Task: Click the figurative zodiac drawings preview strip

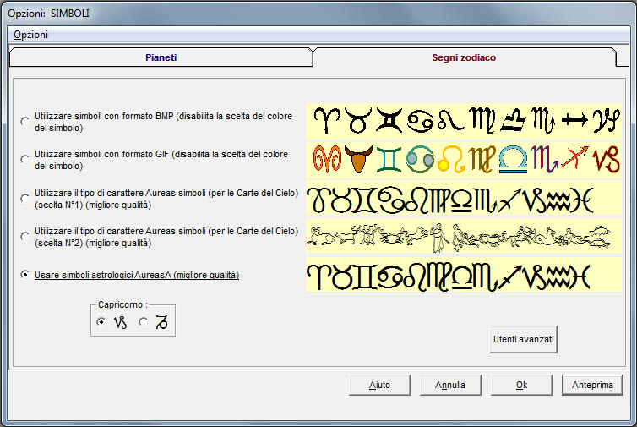Action: coord(464,236)
